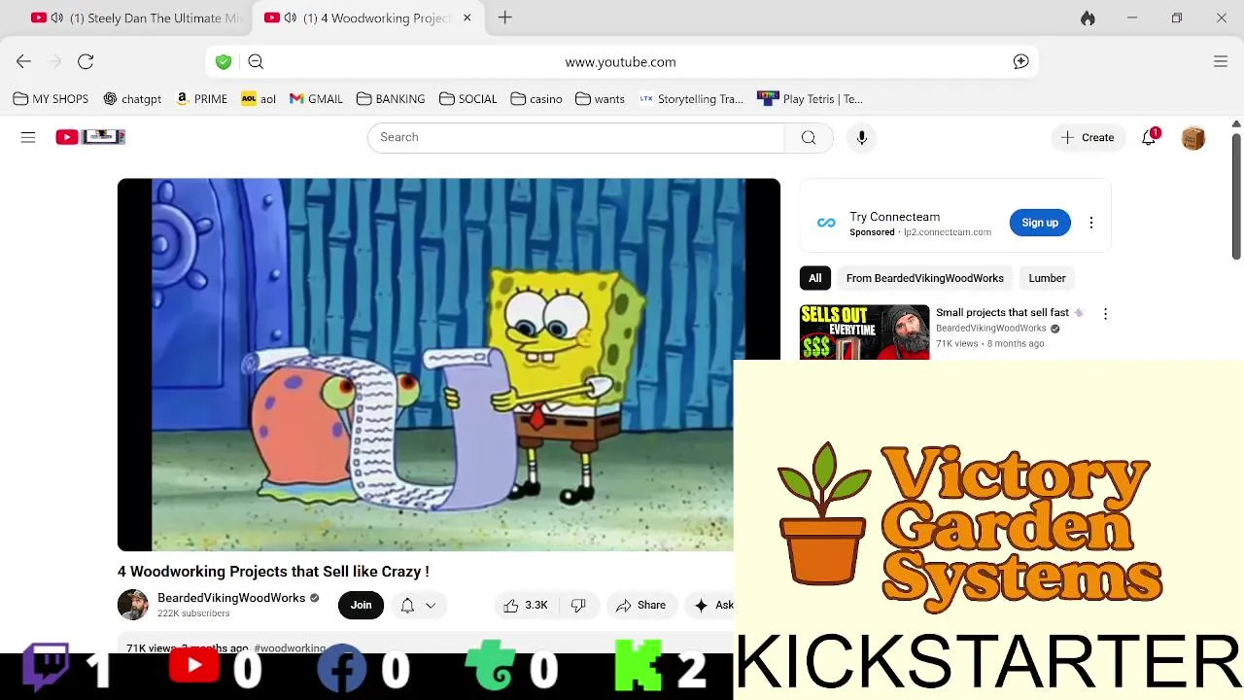
Task: Click the flame icon in title bar
Action: (1088, 17)
